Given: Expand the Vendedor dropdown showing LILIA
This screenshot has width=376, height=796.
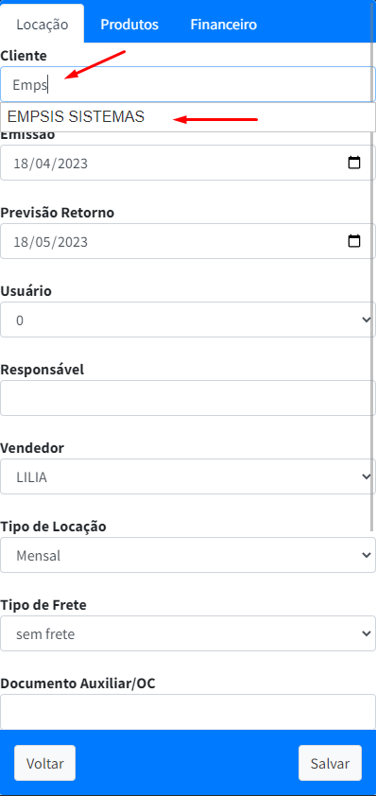Looking at the screenshot, I should coord(188,476).
